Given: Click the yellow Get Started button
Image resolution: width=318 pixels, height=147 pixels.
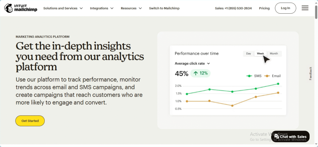Looking at the screenshot, I should [x=30, y=121].
